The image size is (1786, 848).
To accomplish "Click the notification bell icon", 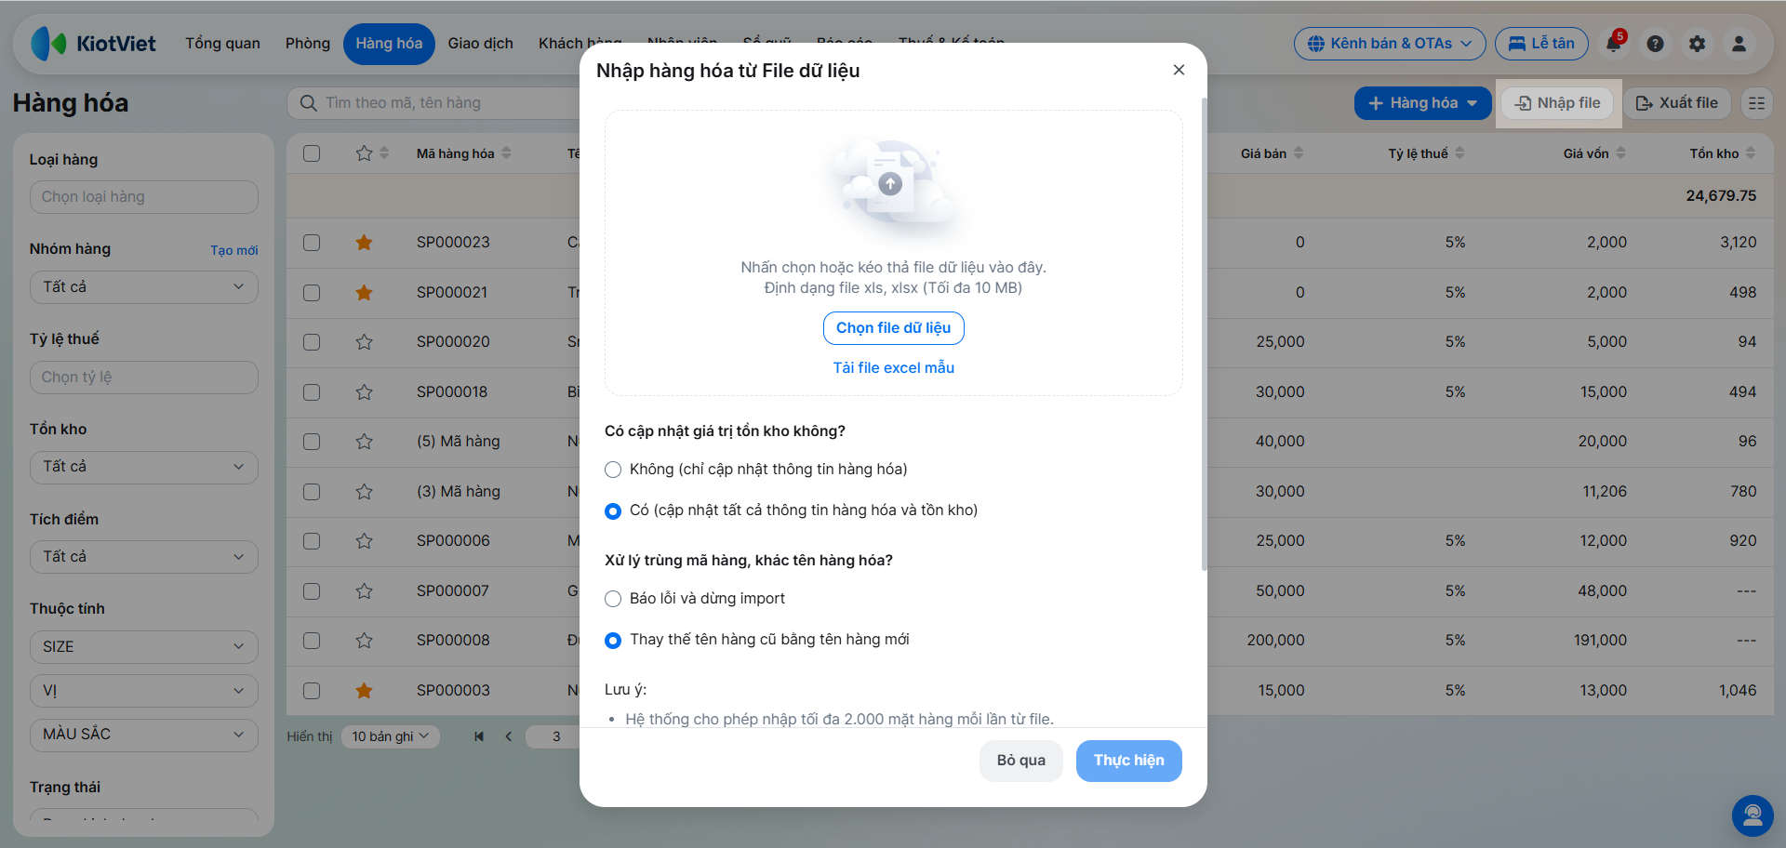I will click(1614, 44).
